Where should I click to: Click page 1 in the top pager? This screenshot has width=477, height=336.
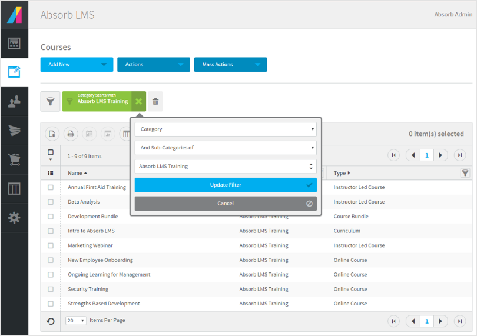point(427,155)
